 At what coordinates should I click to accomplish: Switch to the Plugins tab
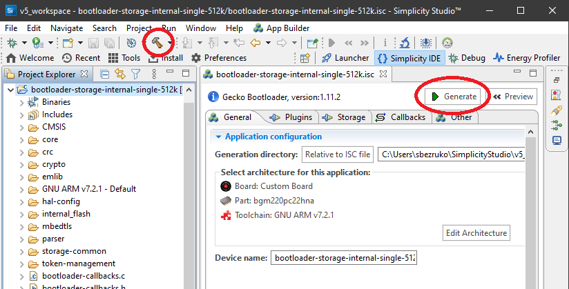(291, 117)
